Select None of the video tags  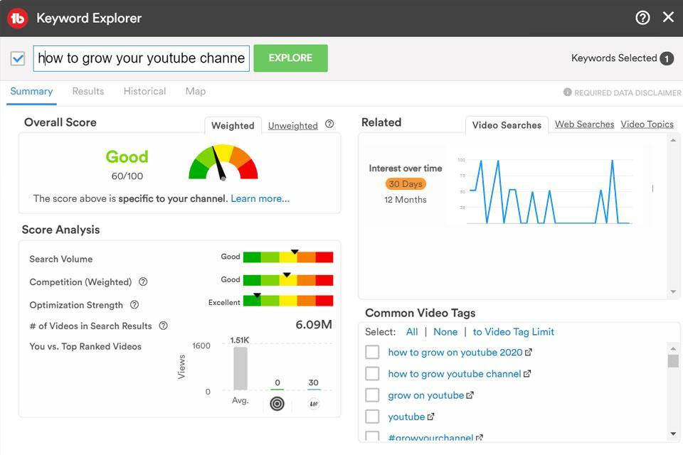(x=445, y=332)
